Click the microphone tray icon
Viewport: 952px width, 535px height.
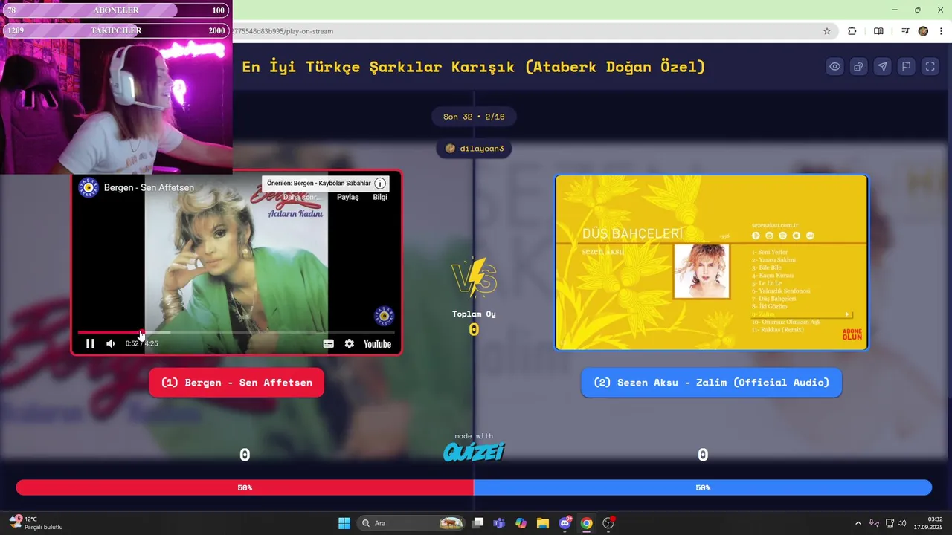[x=874, y=523]
